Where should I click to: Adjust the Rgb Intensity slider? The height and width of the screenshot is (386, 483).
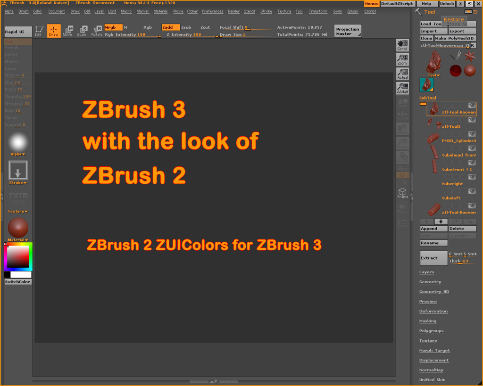point(133,35)
